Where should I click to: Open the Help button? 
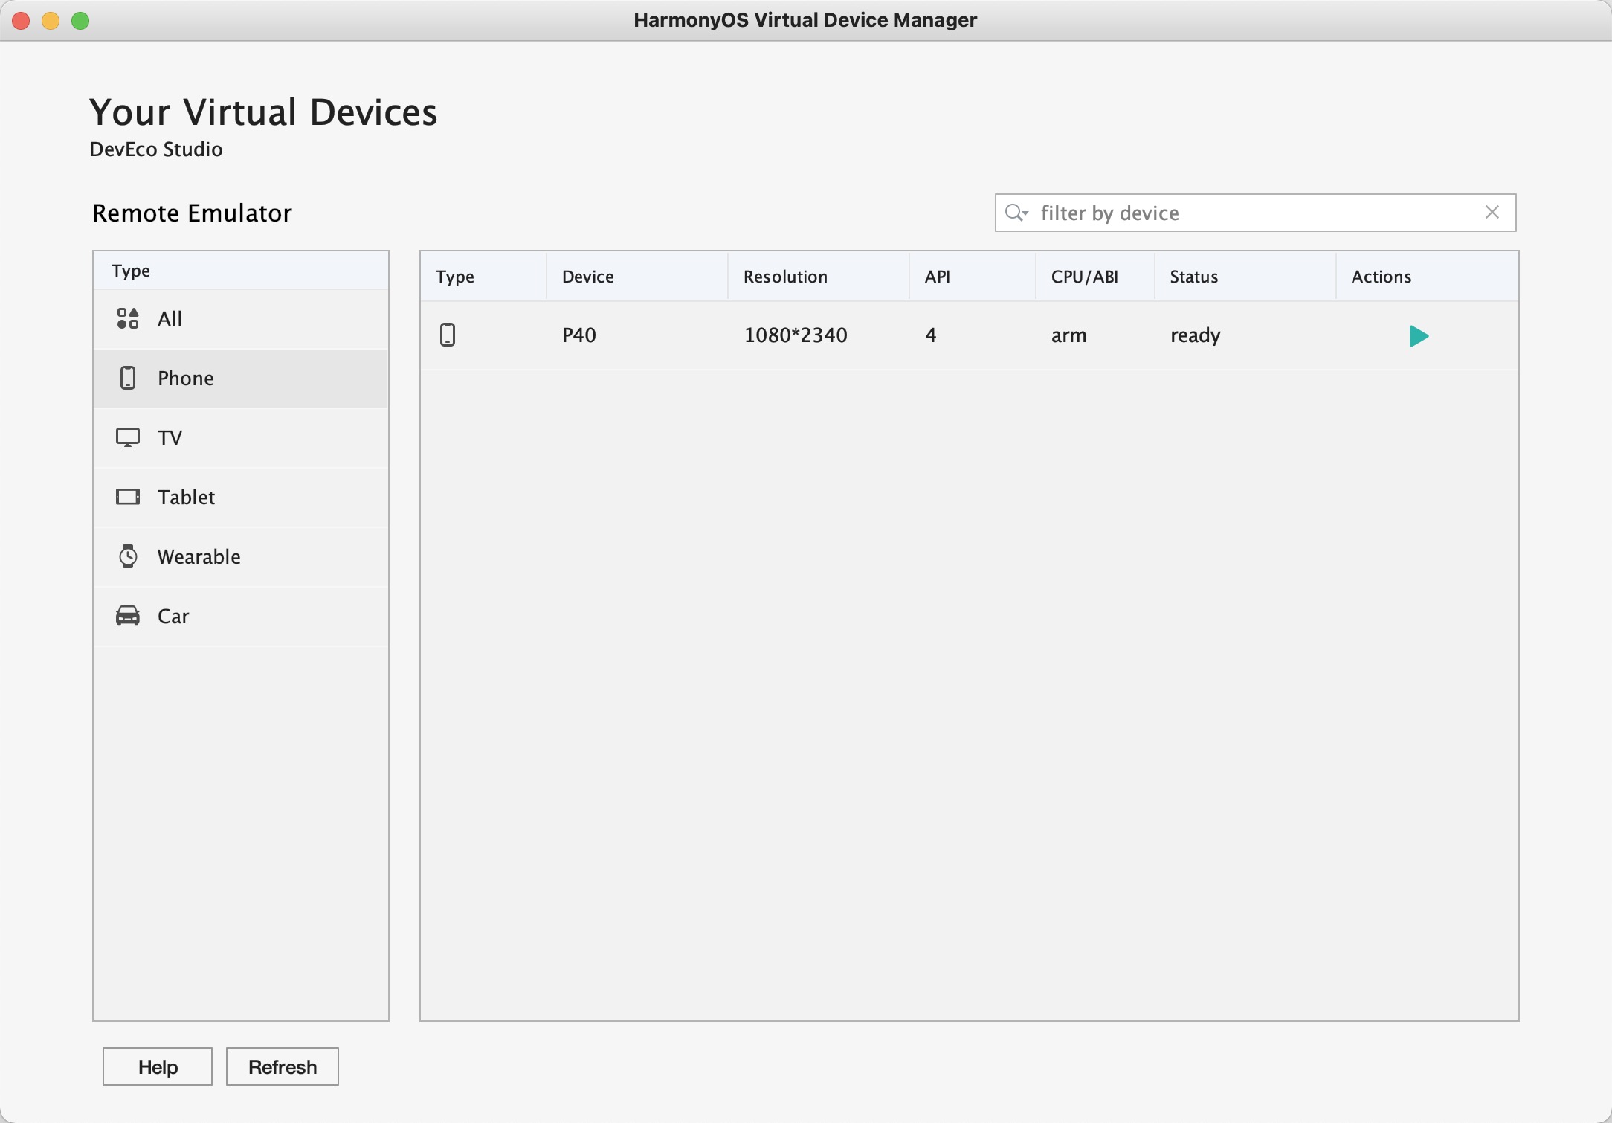click(158, 1066)
